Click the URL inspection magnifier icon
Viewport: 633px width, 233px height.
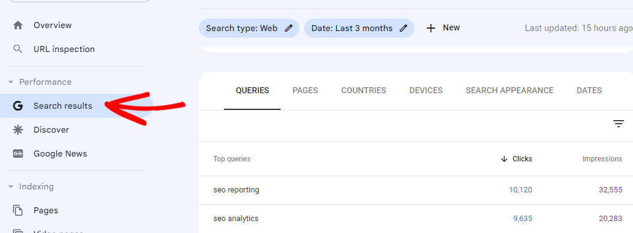point(18,49)
